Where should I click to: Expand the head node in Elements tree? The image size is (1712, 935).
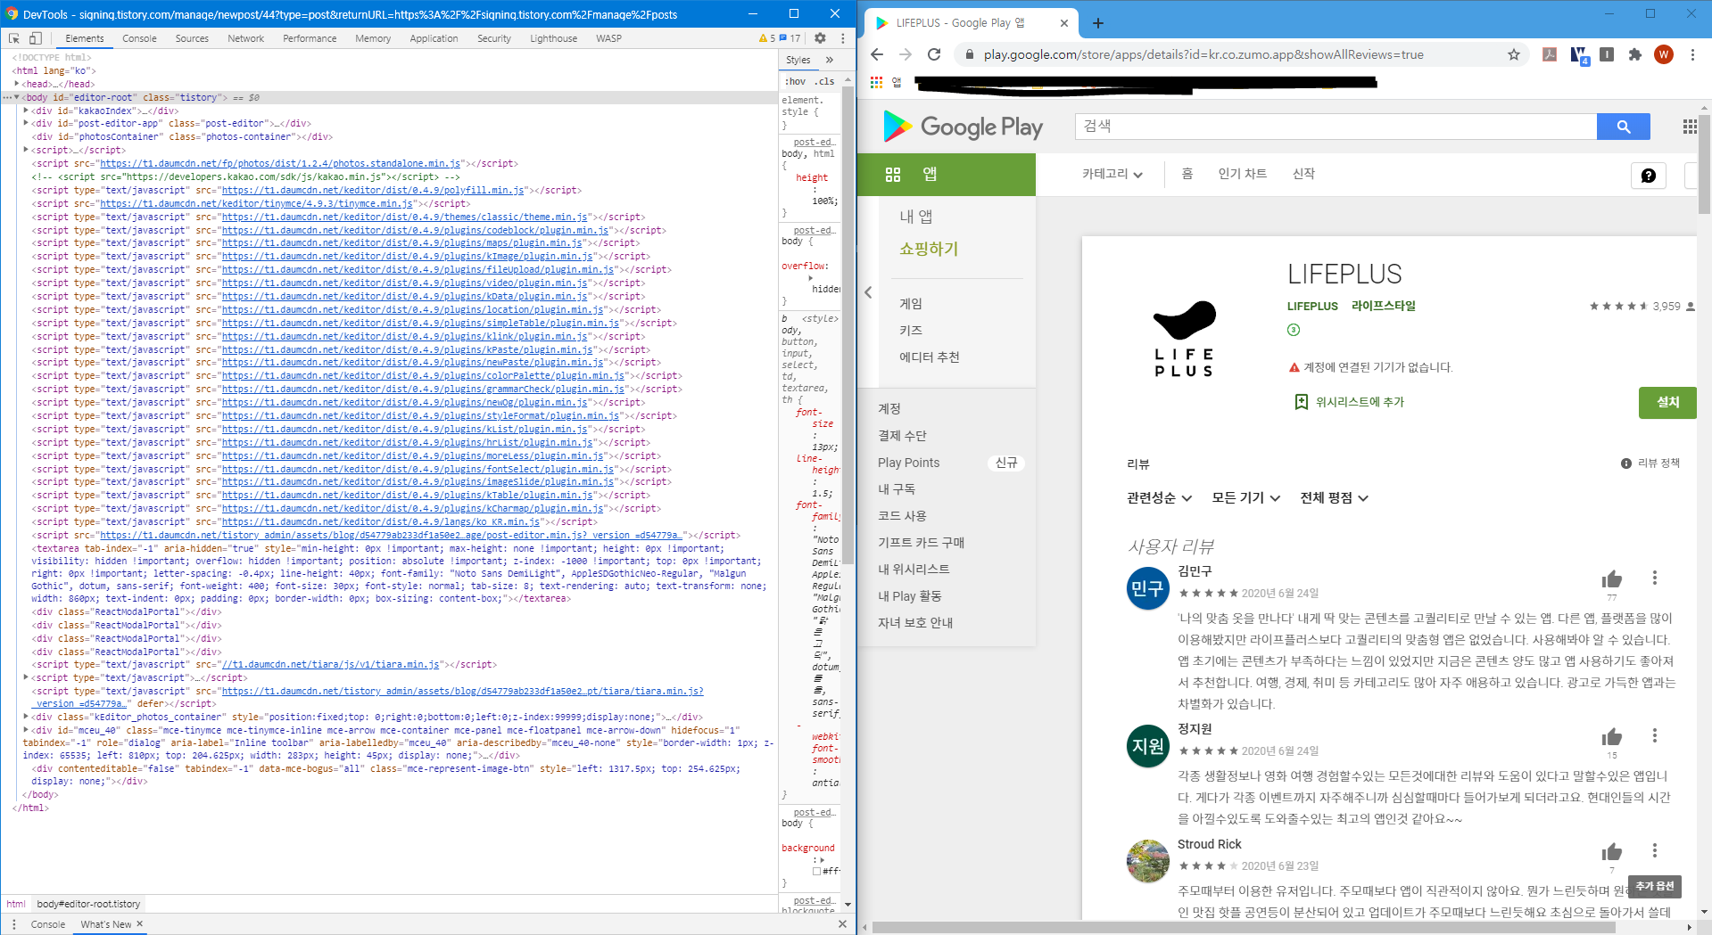click(x=17, y=84)
